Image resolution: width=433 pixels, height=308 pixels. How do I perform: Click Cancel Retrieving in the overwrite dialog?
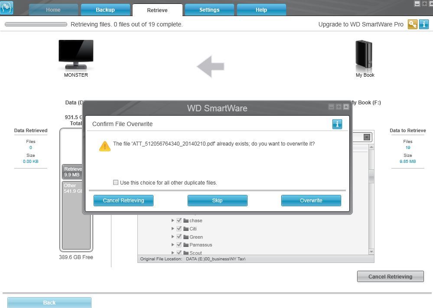click(x=124, y=201)
